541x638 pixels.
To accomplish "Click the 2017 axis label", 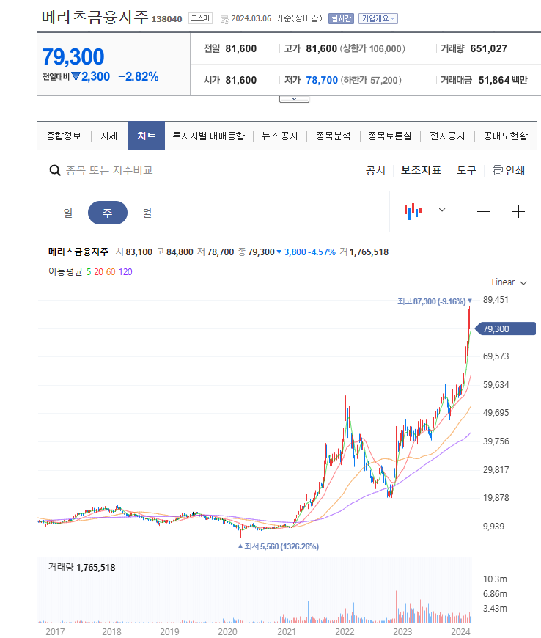I will (55, 631).
